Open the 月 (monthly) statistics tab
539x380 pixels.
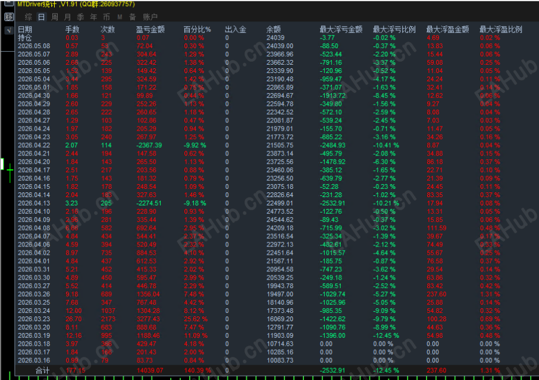pos(67,17)
